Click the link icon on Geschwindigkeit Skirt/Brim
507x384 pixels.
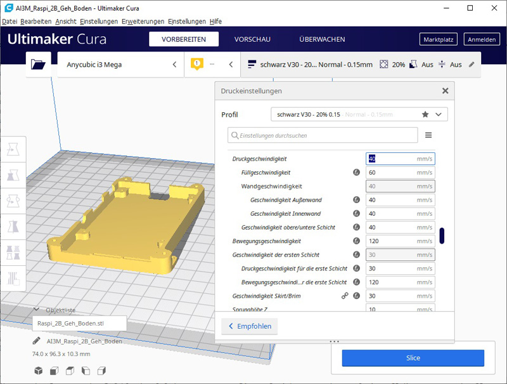(345, 296)
